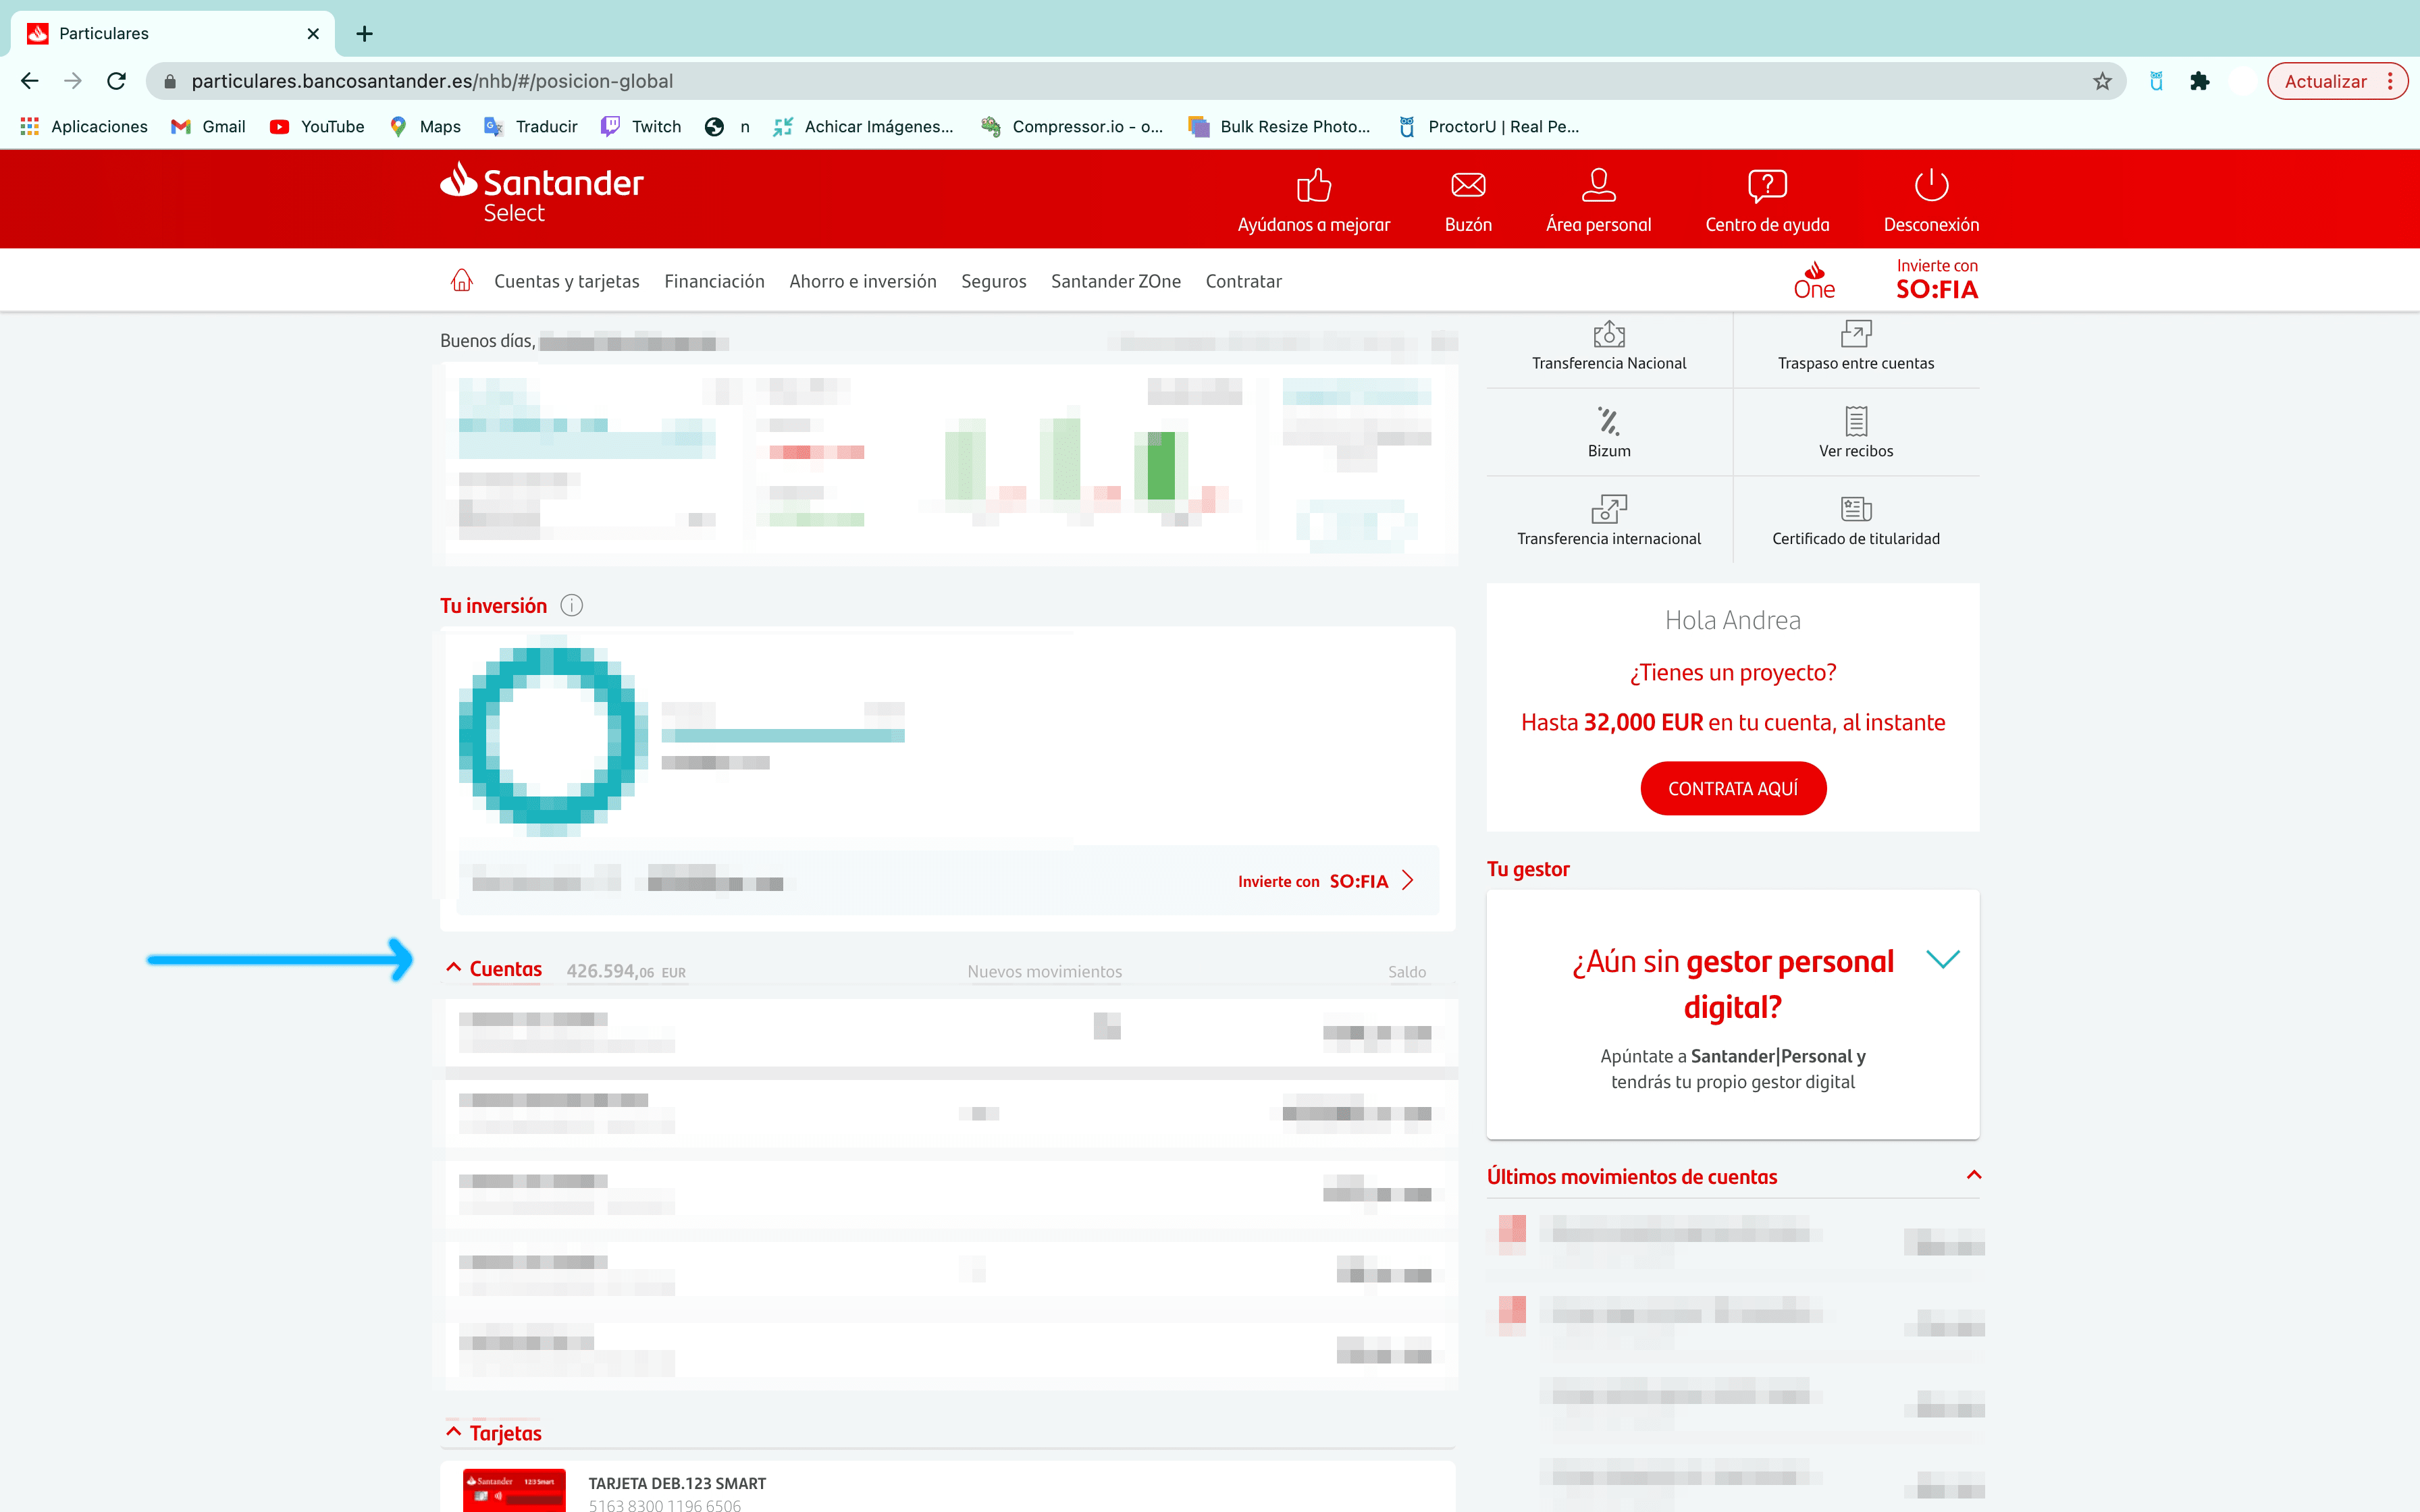Click the Desconexión power icon
The height and width of the screenshot is (1512, 2420).
tap(1931, 185)
